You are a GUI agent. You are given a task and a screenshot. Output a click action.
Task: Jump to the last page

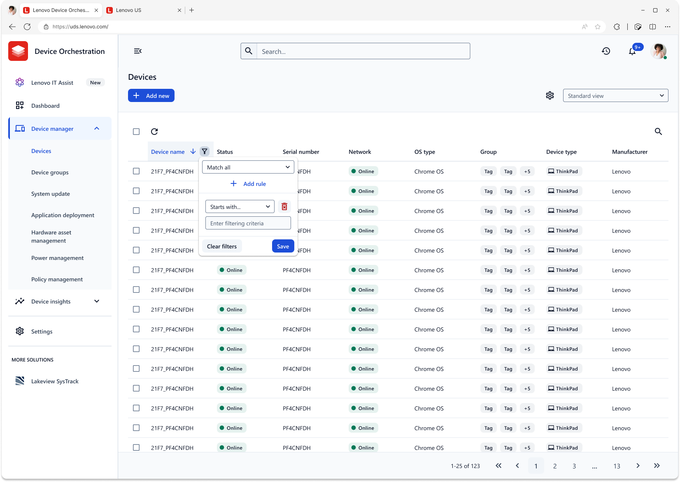coord(657,466)
